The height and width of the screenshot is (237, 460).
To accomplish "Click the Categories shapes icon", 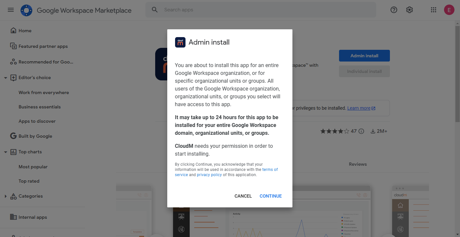I will [13, 196].
